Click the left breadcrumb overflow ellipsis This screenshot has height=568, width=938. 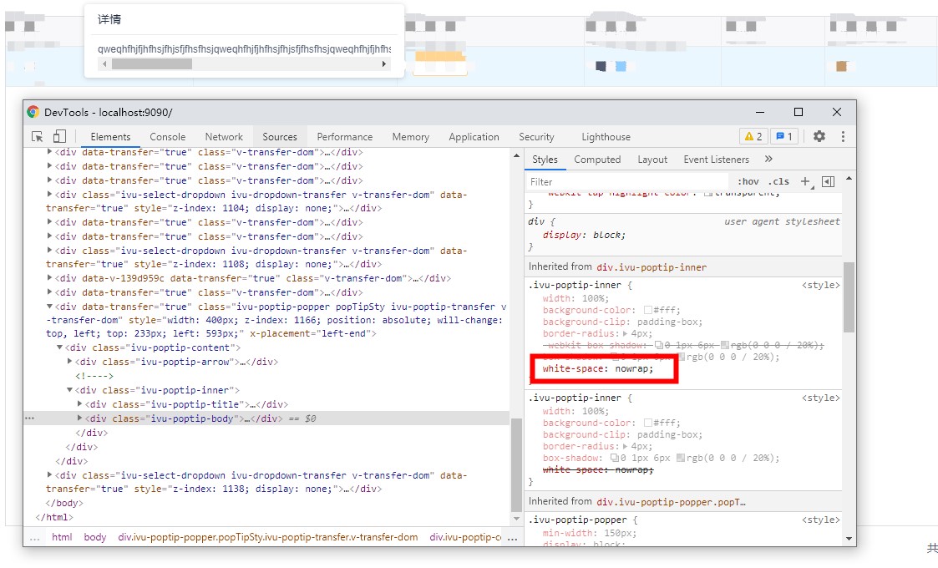coord(35,537)
